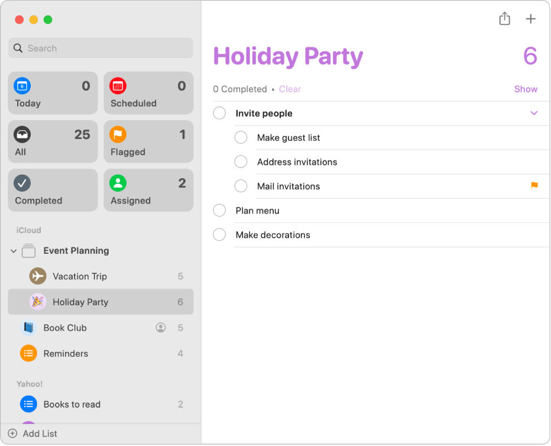Viewport: 551px width, 446px height.
Task: Select the Vacation Trip list
Action: pos(80,276)
